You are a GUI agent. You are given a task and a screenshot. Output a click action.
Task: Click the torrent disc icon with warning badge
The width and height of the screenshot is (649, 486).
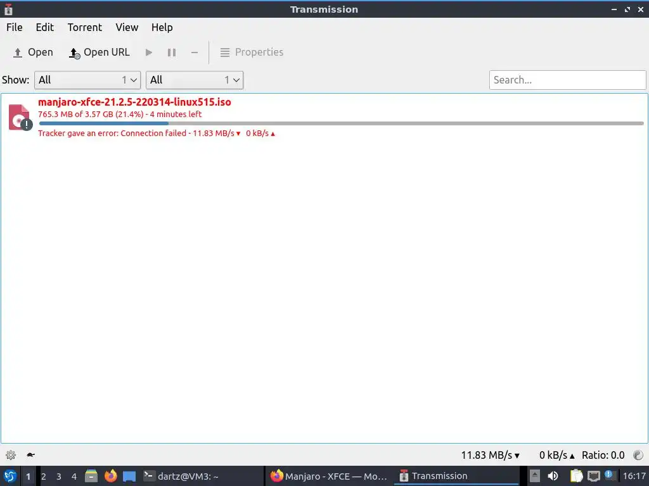(20, 117)
